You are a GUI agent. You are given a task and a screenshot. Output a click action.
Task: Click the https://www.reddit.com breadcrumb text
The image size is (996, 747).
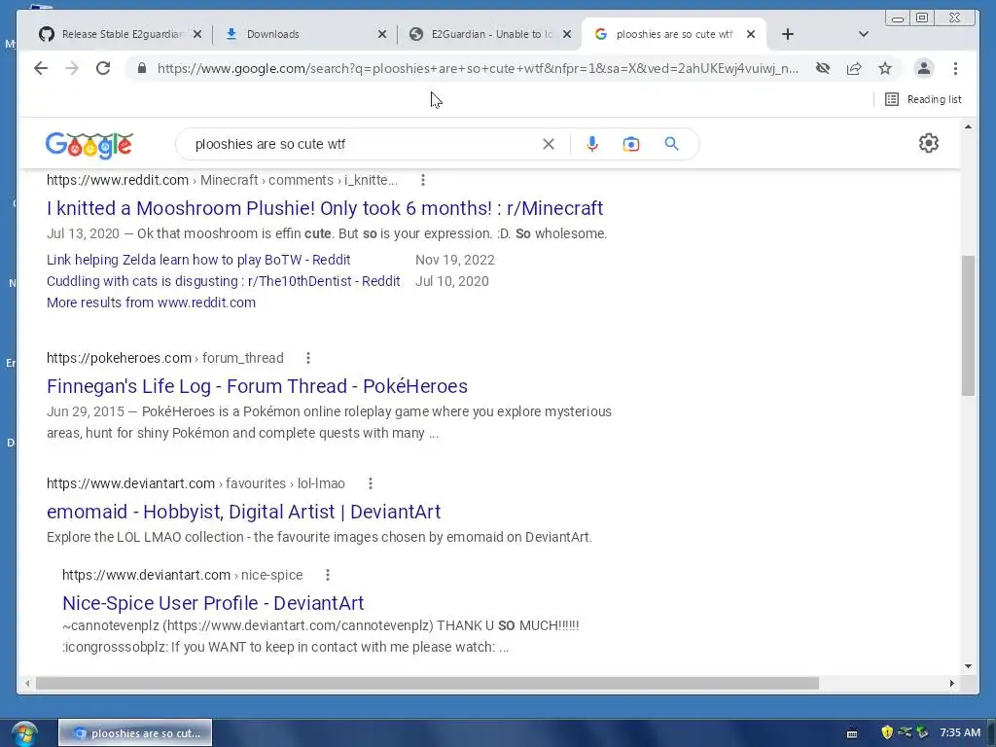tap(118, 180)
